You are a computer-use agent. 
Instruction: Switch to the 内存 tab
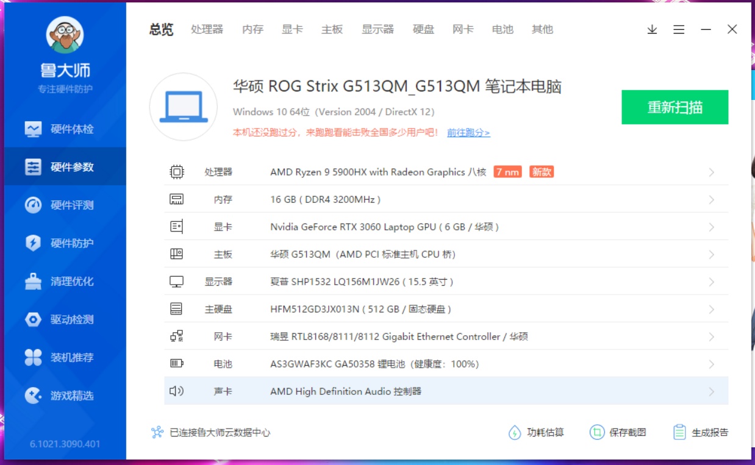click(x=252, y=29)
